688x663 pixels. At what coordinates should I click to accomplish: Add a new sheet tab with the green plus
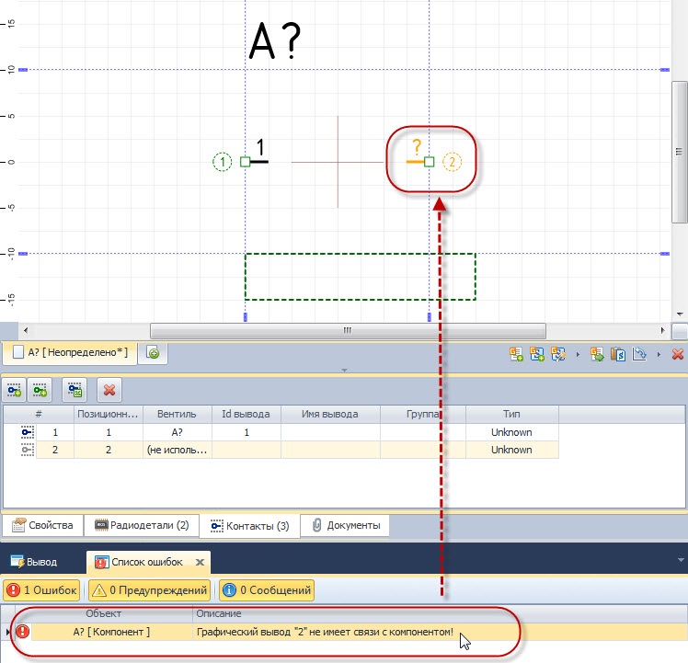coord(153,352)
